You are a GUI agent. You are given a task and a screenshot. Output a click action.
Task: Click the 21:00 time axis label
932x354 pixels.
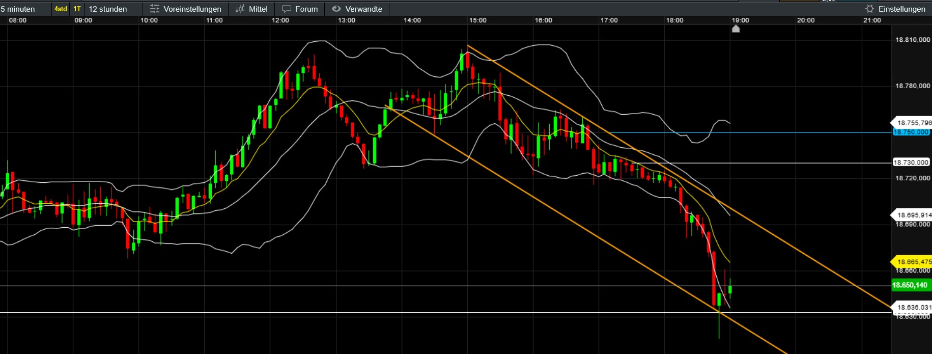click(x=872, y=20)
